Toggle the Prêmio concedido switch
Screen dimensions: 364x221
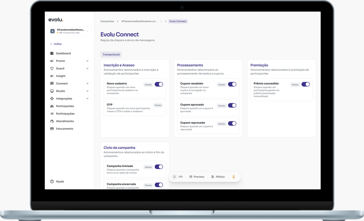click(306, 84)
